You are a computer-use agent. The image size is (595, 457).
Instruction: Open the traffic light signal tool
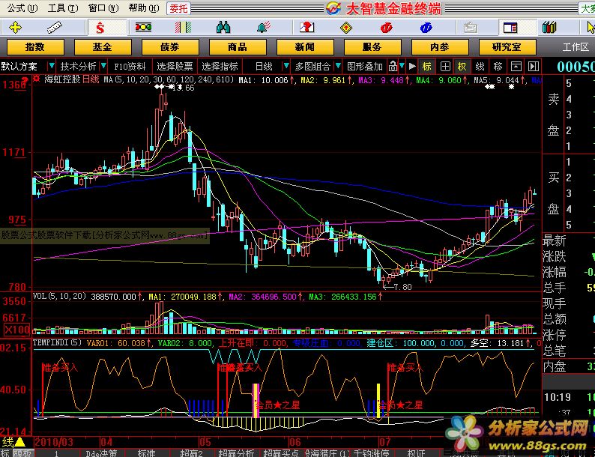[143, 27]
